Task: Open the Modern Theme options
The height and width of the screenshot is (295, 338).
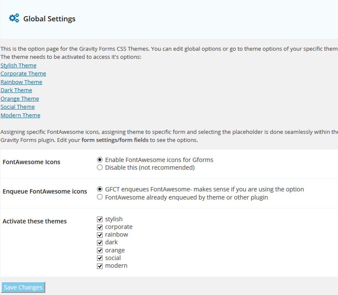Action: tap(20, 115)
